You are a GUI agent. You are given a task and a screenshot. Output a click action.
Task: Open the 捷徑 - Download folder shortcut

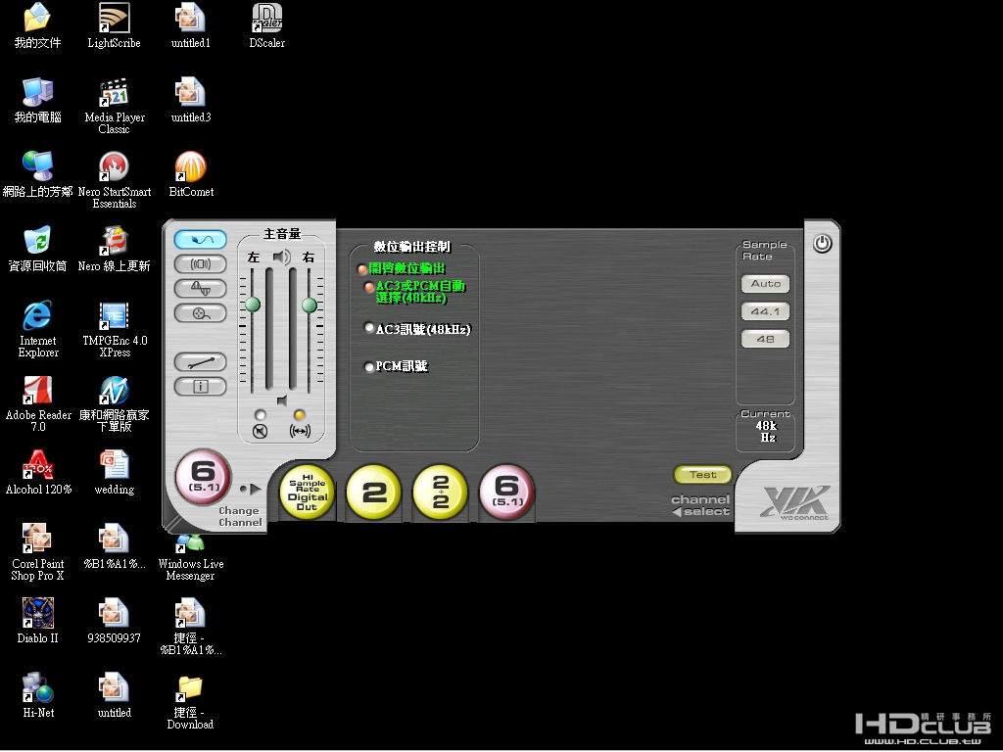tap(191, 701)
